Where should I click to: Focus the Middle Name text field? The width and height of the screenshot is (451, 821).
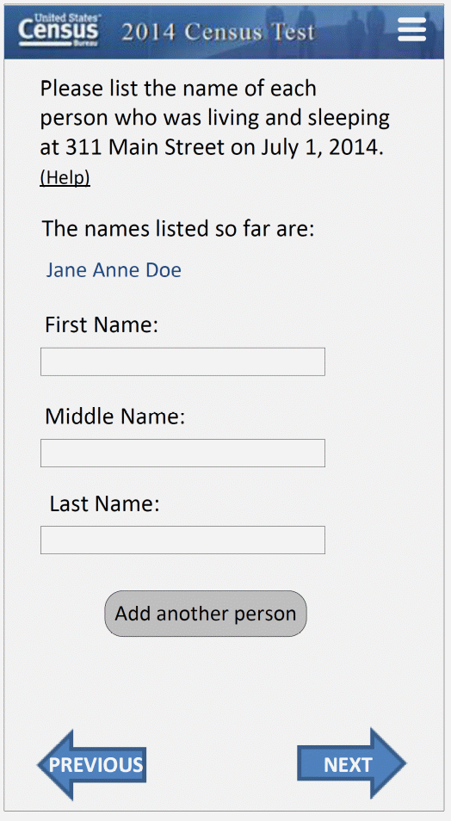click(182, 453)
